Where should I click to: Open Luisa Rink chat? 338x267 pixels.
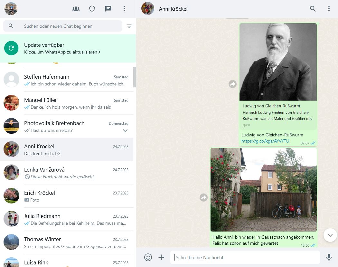click(x=67, y=261)
